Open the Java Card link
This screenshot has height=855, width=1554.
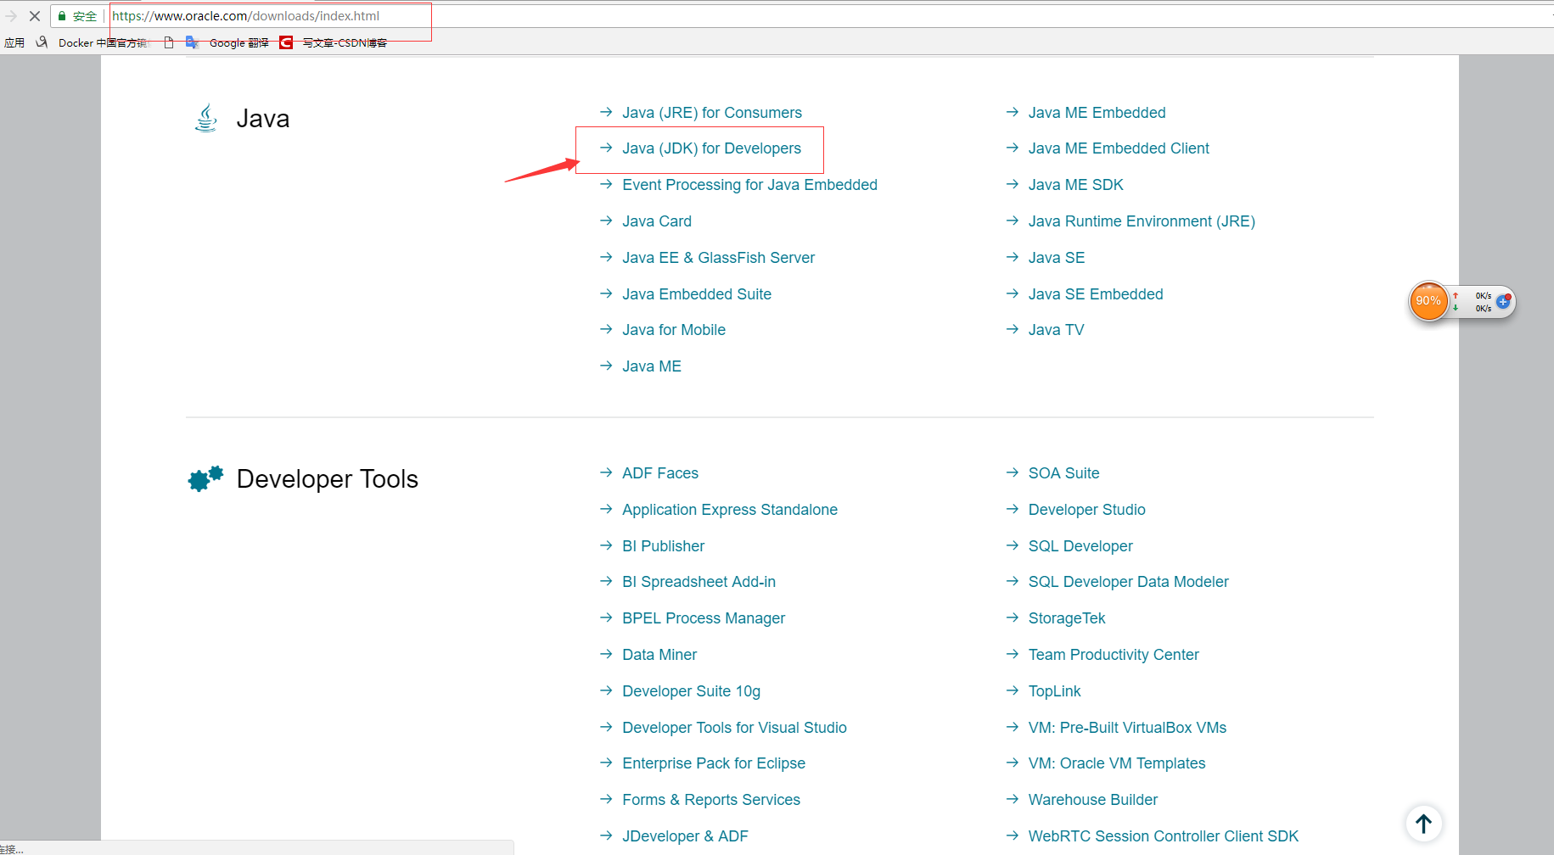pyautogui.click(x=657, y=221)
